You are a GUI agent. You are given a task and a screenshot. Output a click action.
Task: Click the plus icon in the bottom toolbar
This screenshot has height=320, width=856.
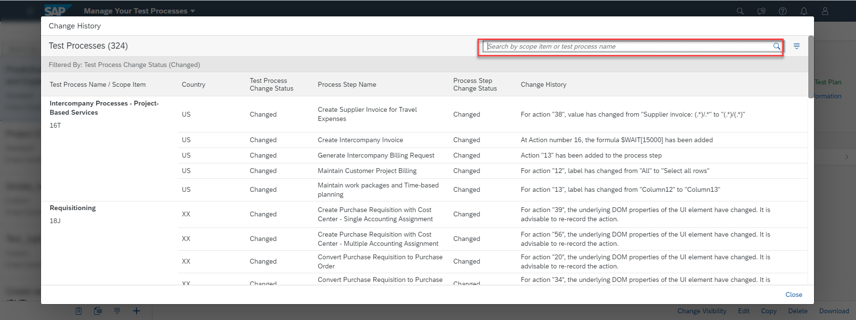[x=136, y=311]
